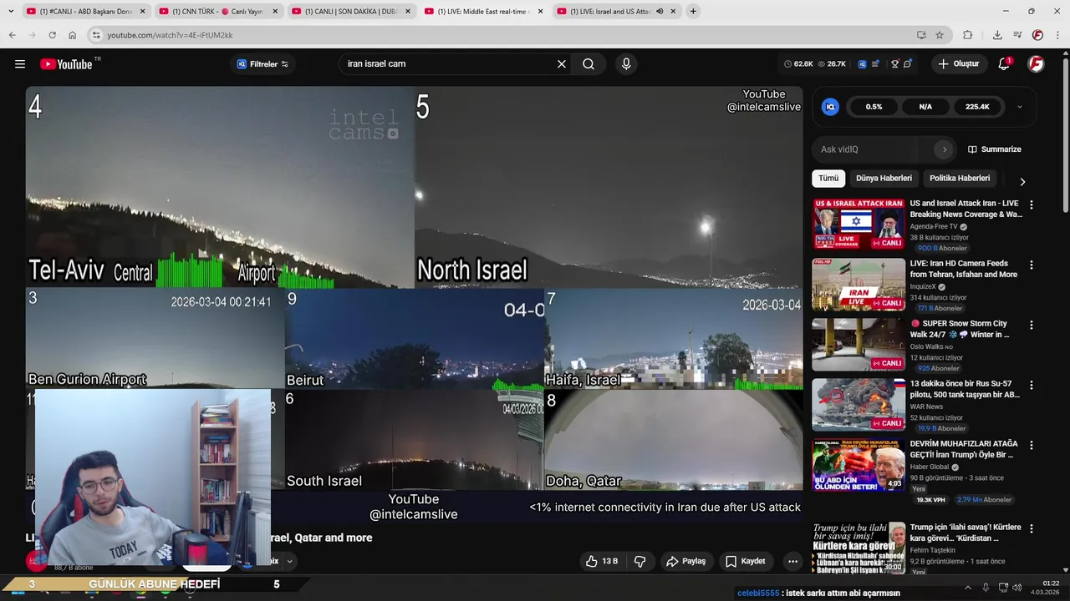Go to YouTube home via logo
Screen dimensions: 1070x601
point(66,64)
